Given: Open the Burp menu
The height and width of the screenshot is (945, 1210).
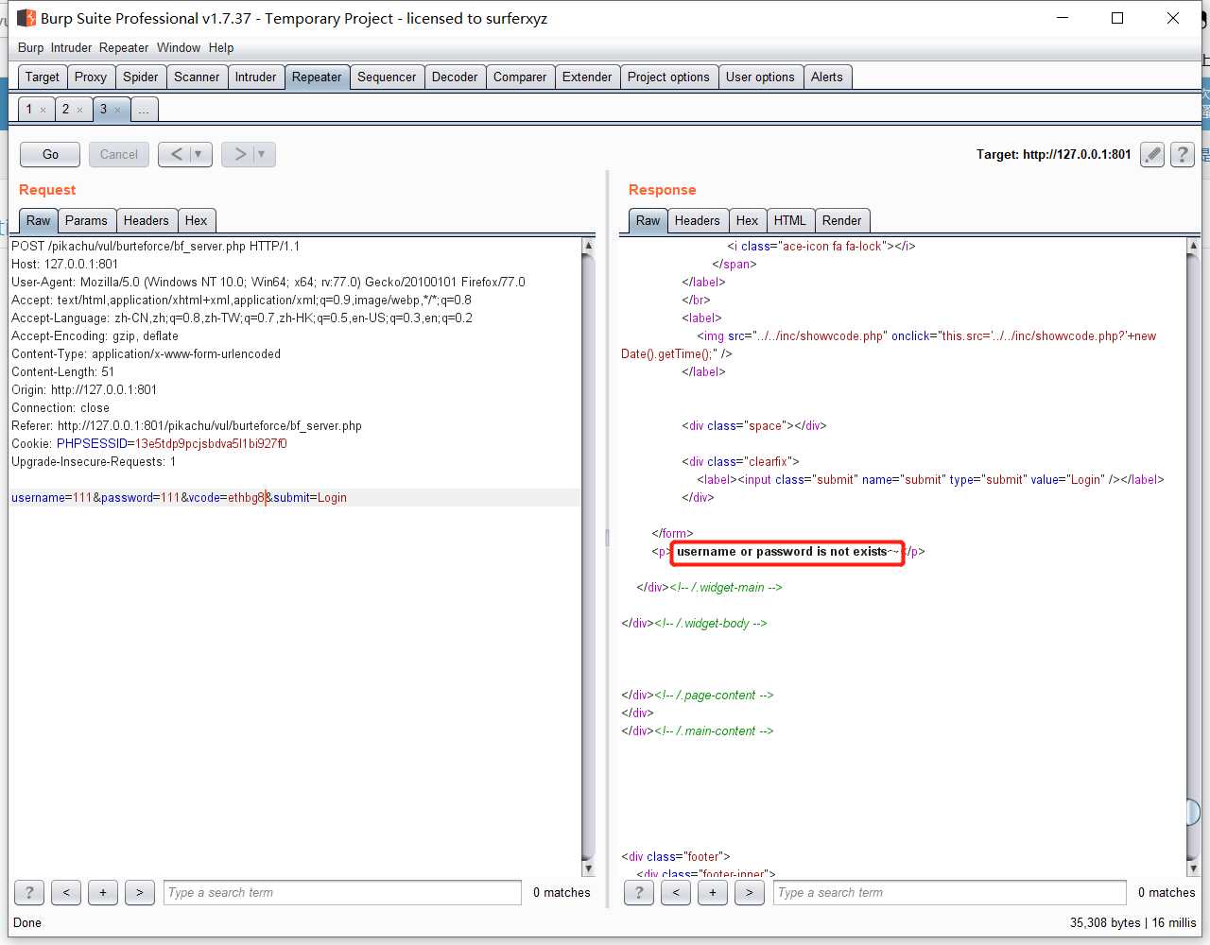Looking at the screenshot, I should click(30, 47).
